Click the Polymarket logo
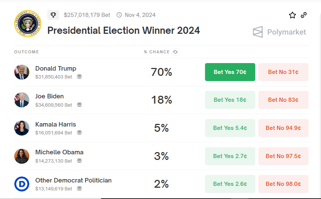The image size is (321, 199). click(279, 32)
